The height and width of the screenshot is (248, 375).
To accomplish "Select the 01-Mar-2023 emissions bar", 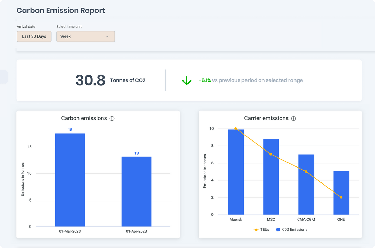I will pos(70,180).
